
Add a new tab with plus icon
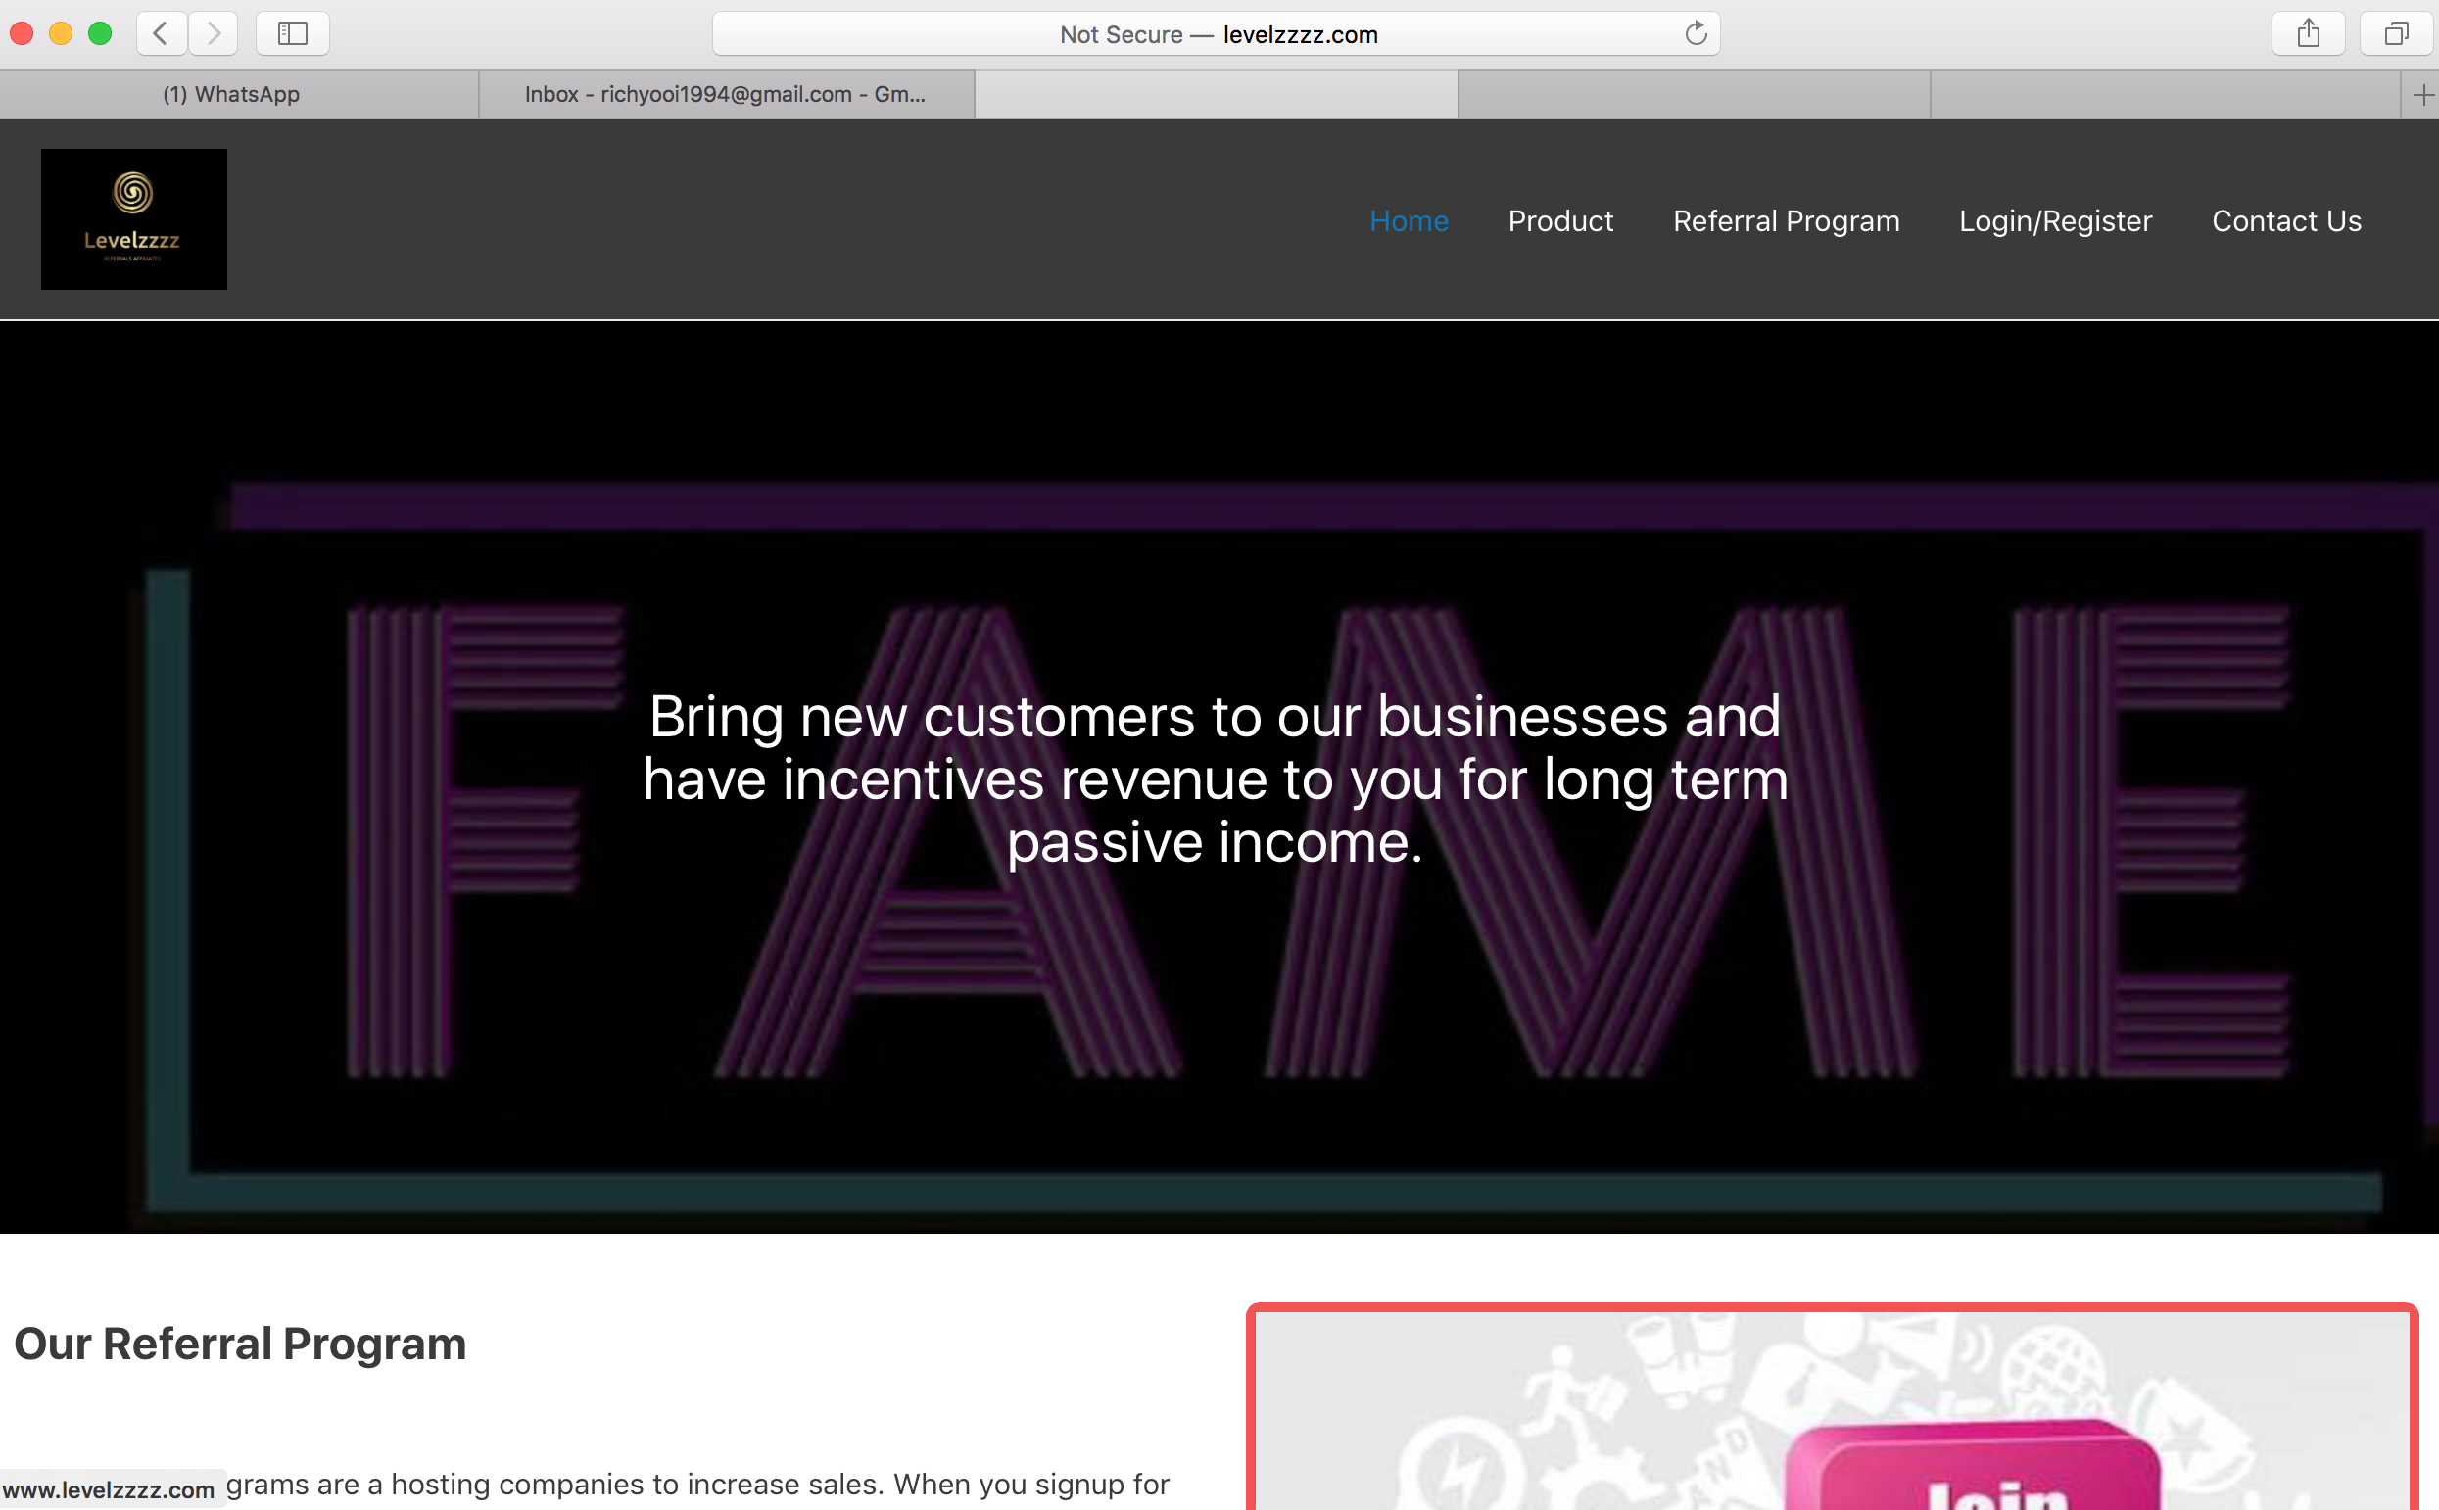coord(2423,95)
